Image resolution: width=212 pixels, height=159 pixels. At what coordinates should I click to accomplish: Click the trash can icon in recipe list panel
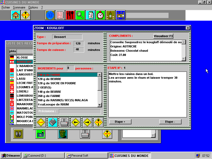tap(63, 134)
